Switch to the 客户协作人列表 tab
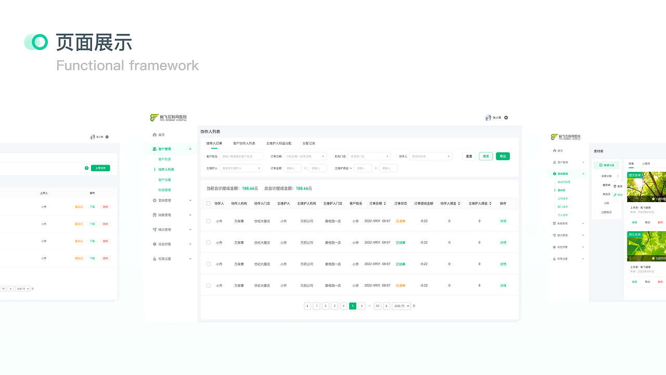This screenshot has width=666, height=375. click(x=244, y=143)
